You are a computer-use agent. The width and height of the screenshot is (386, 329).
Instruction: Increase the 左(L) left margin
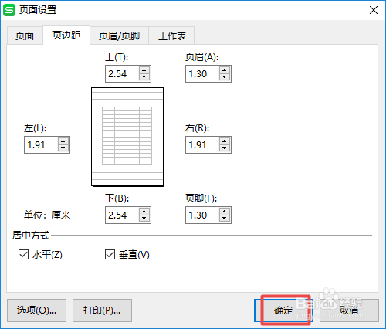pyautogui.click(x=63, y=141)
